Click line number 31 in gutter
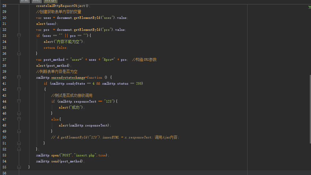 (x=4, y=24)
